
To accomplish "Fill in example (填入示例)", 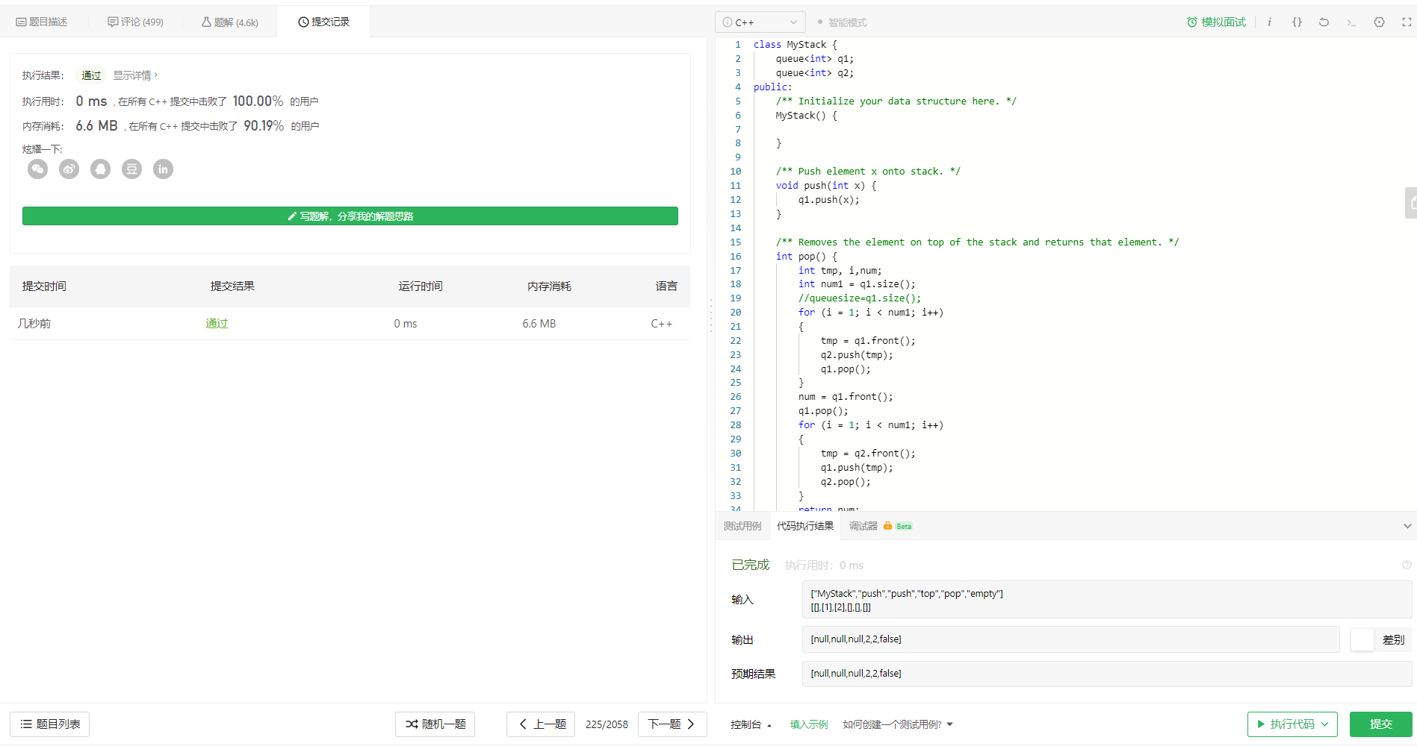I will click(x=809, y=724).
